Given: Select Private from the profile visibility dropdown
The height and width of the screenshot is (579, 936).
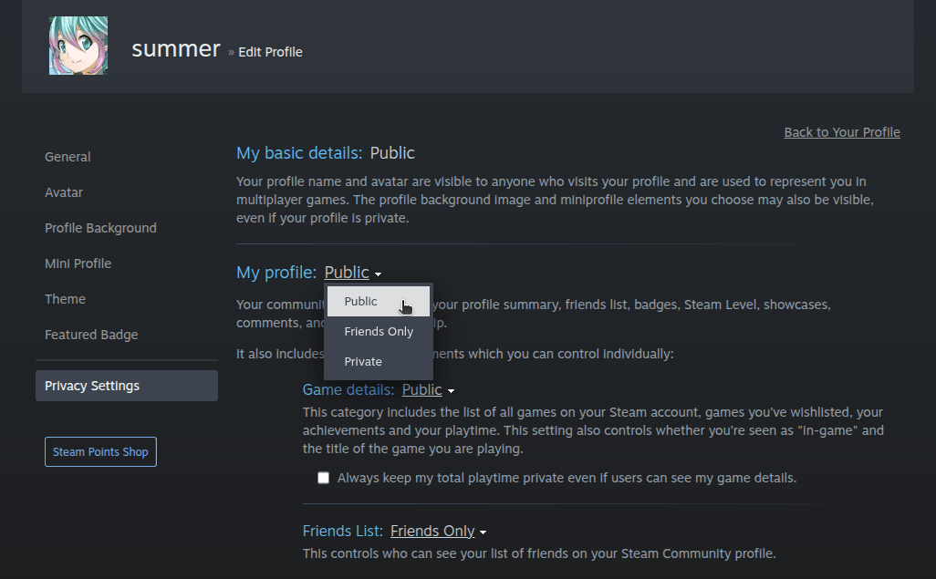Looking at the screenshot, I should coord(362,361).
